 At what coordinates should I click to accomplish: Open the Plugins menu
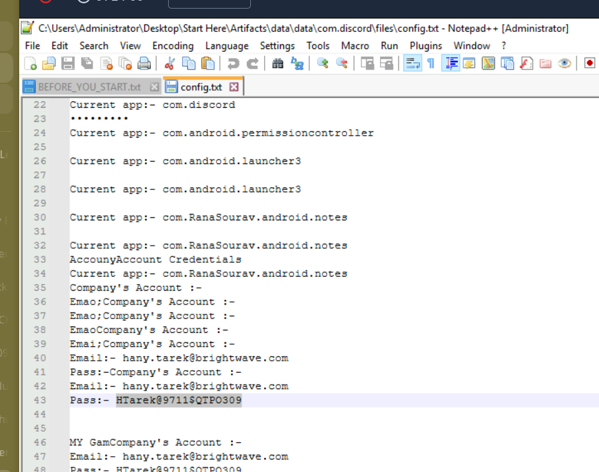click(x=426, y=46)
